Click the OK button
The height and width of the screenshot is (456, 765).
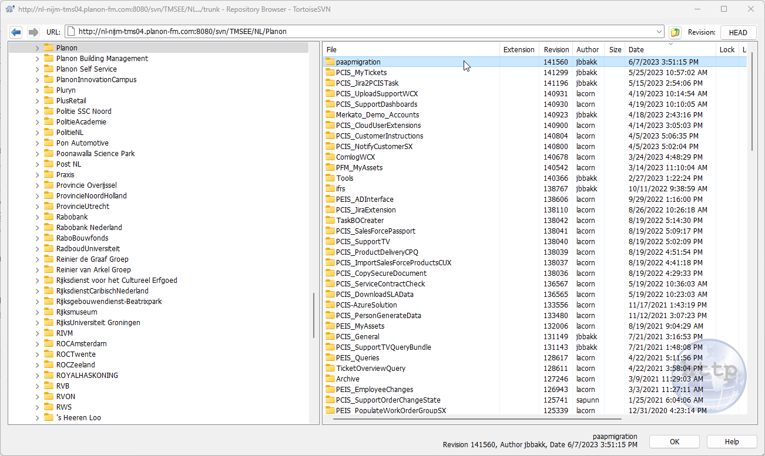[x=674, y=442]
